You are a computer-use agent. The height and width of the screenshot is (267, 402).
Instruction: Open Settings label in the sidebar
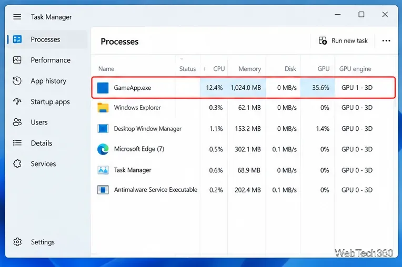(43, 242)
